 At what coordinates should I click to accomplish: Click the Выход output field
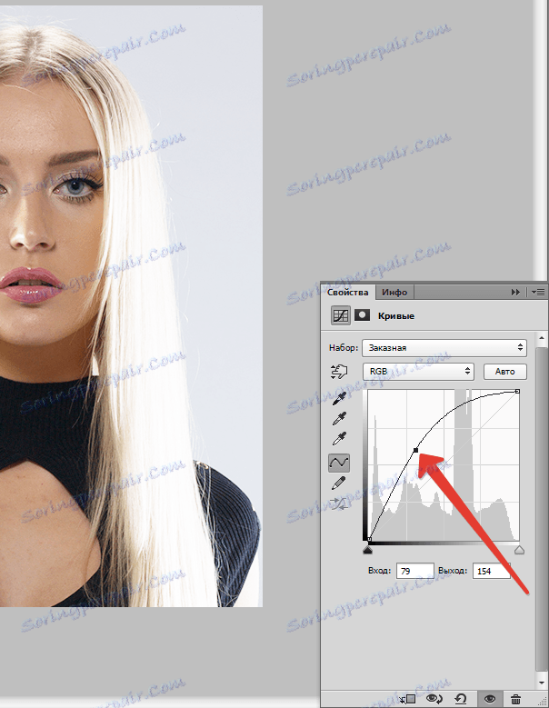click(492, 571)
